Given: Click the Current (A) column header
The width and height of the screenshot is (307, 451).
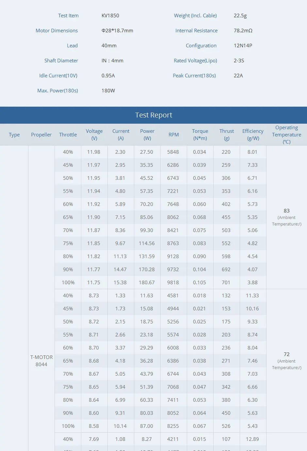Looking at the screenshot, I should coord(121,134).
